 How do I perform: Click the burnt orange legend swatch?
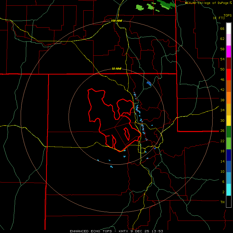(x=229, y=86)
